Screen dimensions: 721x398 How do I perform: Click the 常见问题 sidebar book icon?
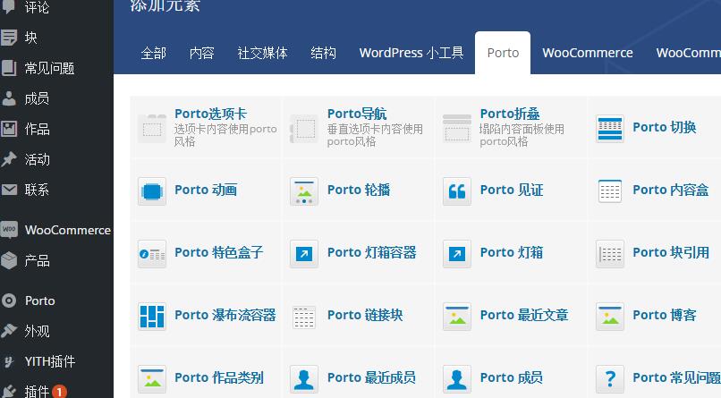click(x=9, y=68)
